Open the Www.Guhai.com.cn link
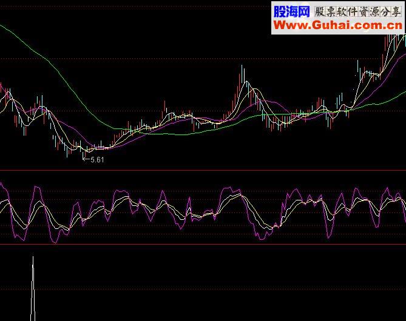The width and height of the screenshot is (406, 321). coord(338,25)
